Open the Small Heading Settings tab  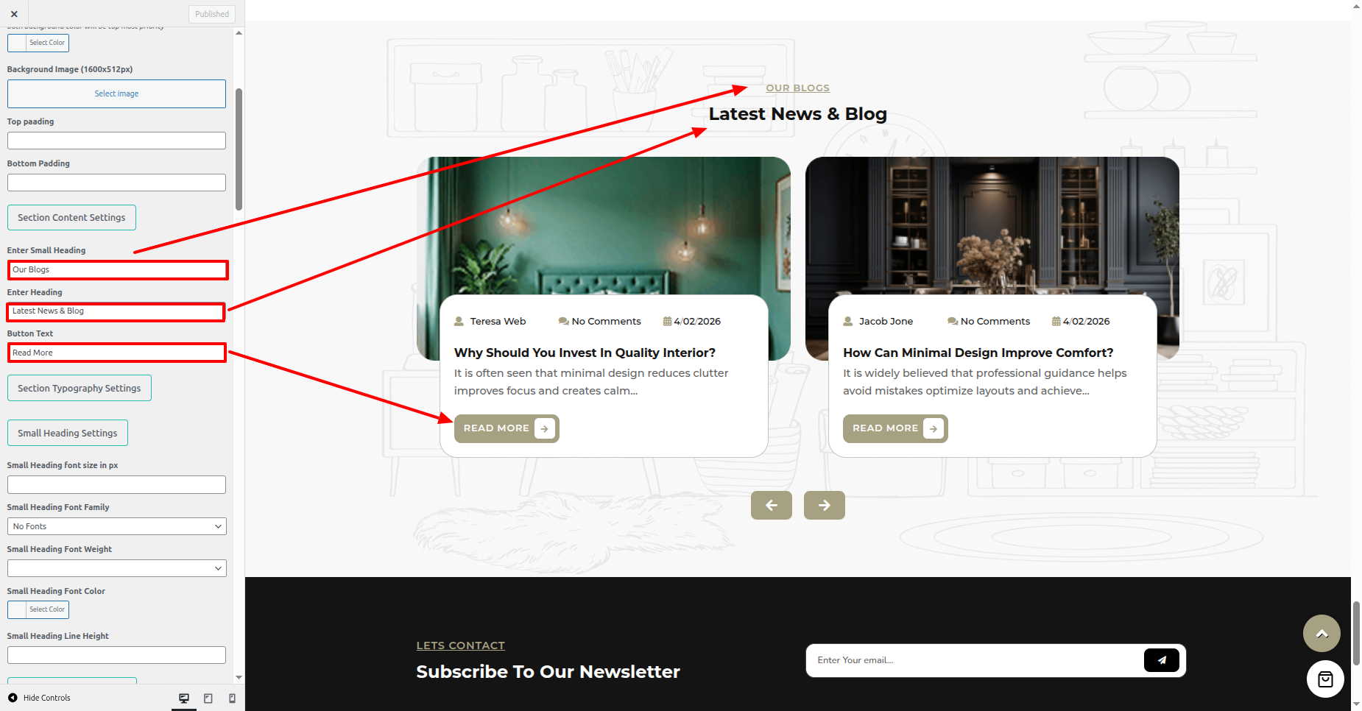(68, 433)
